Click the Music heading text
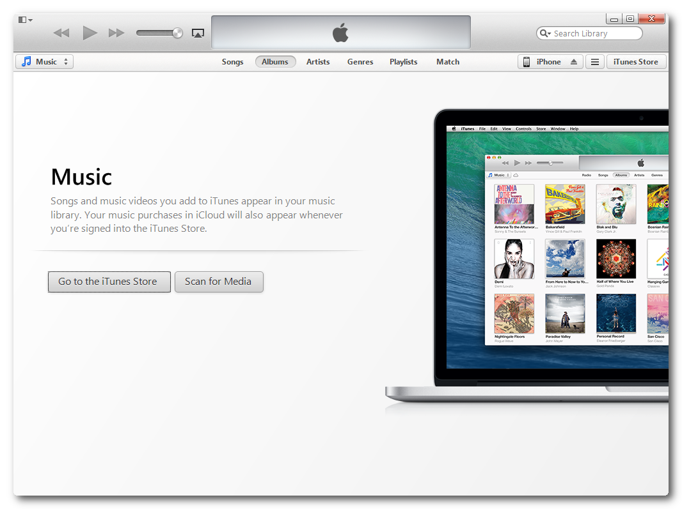The image size is (682, 509). click(x=81, y=177)
